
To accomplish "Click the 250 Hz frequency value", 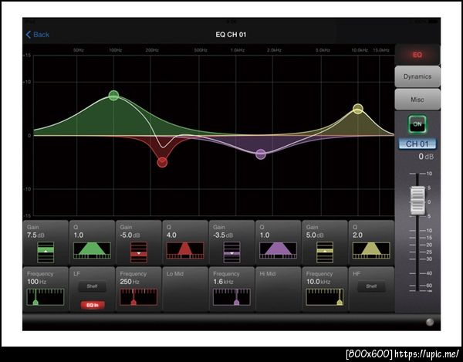I will coord(130,282).
